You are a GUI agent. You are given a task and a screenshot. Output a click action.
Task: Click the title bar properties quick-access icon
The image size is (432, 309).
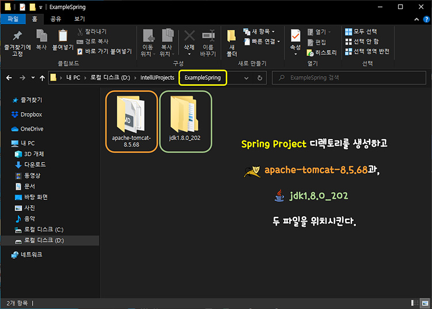point(22,7)
